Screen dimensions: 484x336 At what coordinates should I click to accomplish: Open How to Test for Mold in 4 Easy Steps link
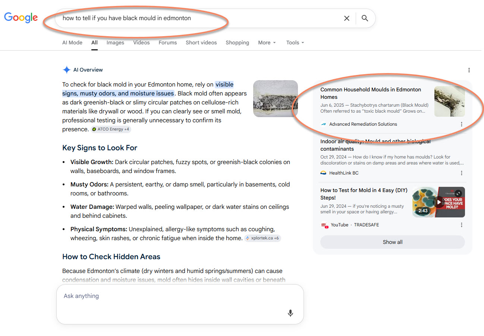364,194
